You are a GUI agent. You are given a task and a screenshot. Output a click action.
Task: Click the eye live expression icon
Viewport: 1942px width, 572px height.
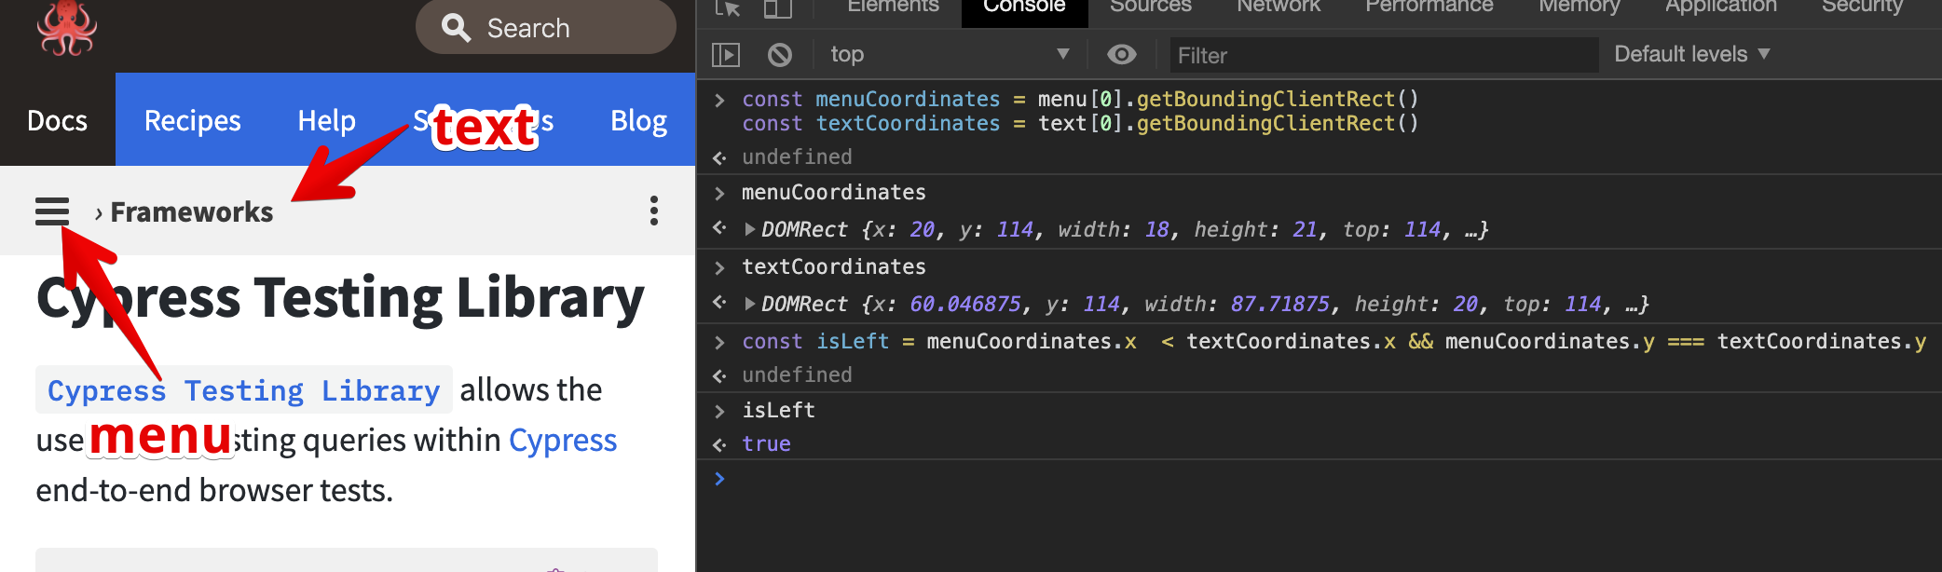[x=1121, y=55]
